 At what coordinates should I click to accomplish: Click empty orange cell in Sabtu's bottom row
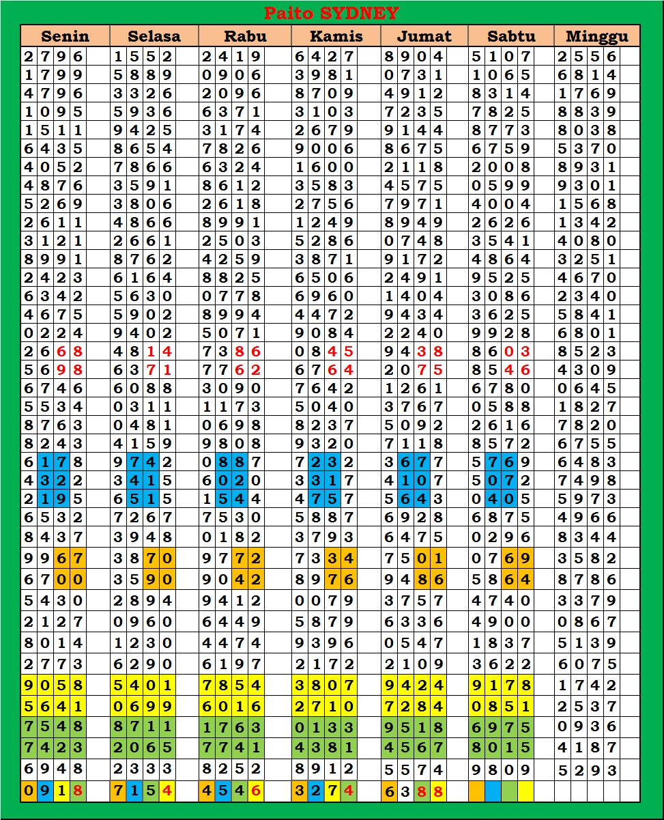coord(476,791)
